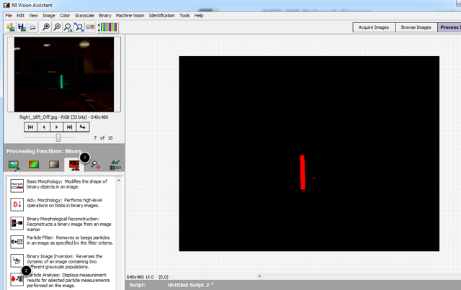This screenshot has width=461, height=290.
Task: Go to next image button
Action: click(x=56, y=127)
